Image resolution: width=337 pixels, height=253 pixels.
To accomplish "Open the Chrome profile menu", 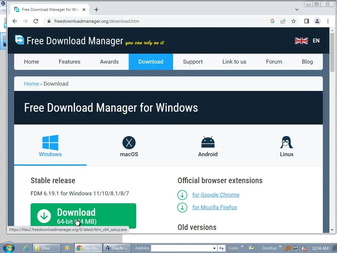I will pyautogui.click(x=317, y=21).
